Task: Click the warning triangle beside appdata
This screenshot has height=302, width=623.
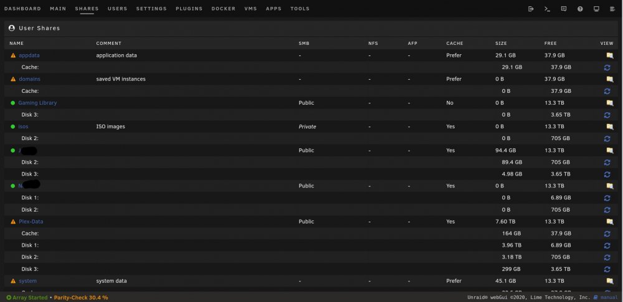Action: pyautogui.click(x=13, y=55)
